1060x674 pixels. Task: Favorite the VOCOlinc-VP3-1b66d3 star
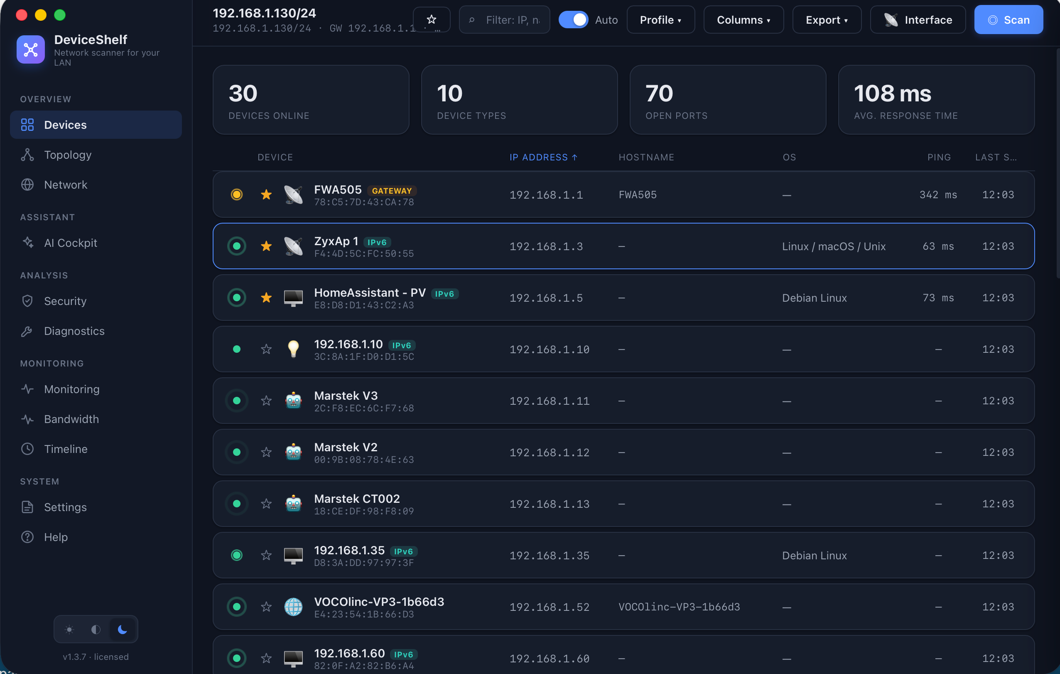click(x=266, y=607)
